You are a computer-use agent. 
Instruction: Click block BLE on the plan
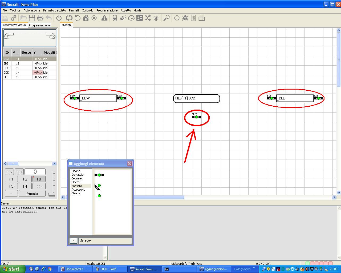point(295,98)
